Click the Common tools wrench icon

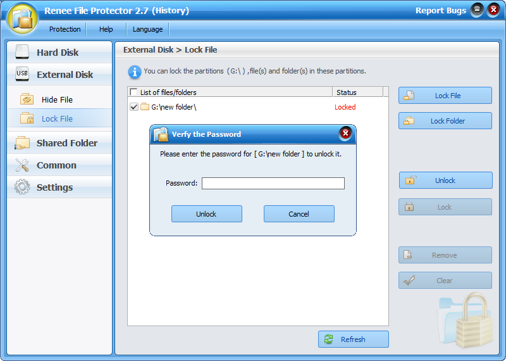pos(22,165)
